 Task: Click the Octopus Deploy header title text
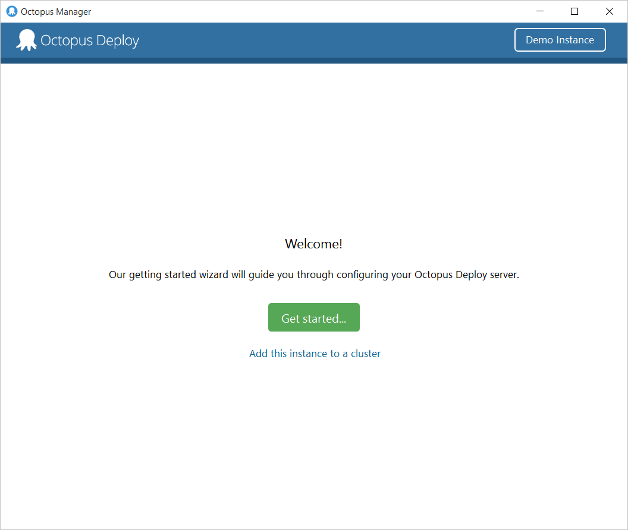[90, 41]
